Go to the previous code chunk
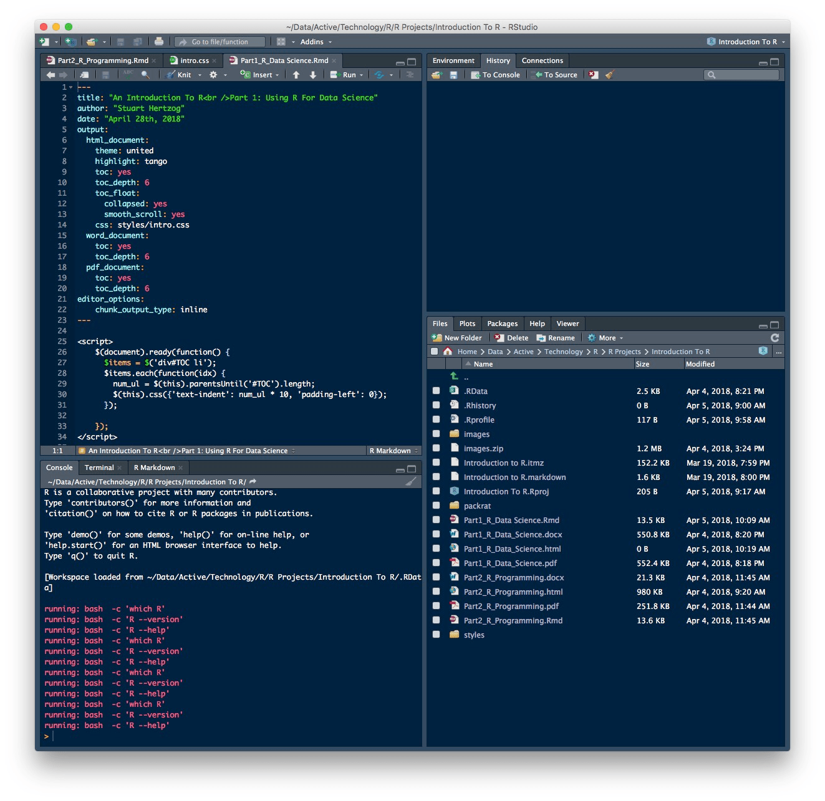This screenshot has width=825, height=801. pos(296,75)
